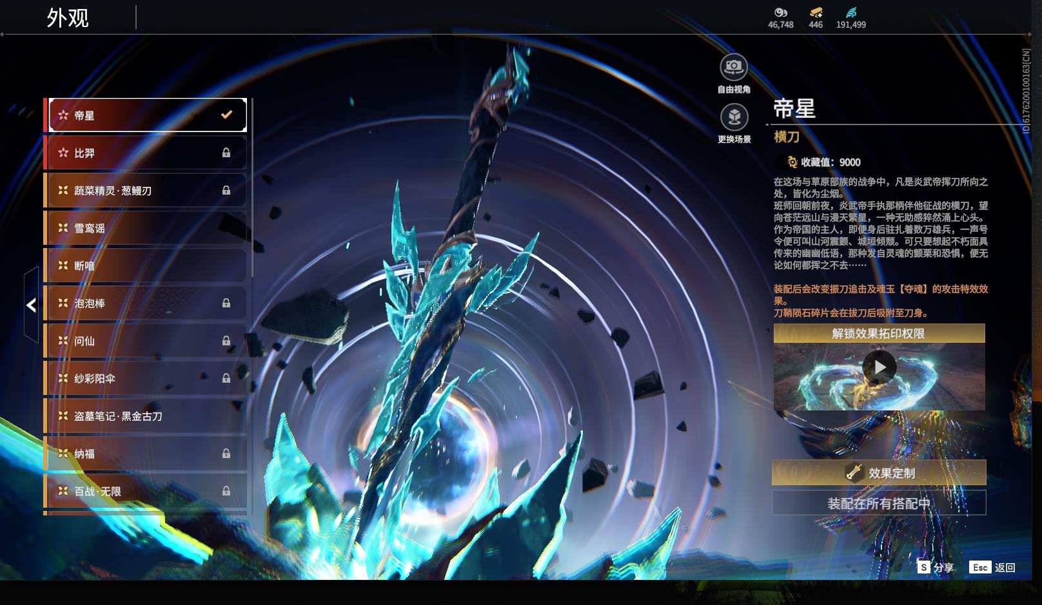Click the 446 currency amount
Viewport: 1042px width, 605px height.
pyautogui.click(x=816, y=24)
